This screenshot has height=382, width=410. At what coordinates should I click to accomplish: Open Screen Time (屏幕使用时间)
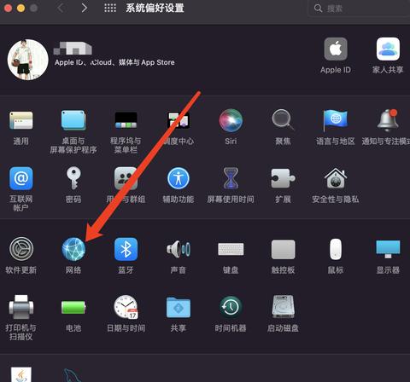pyautogui.click(x=231, y=178)
